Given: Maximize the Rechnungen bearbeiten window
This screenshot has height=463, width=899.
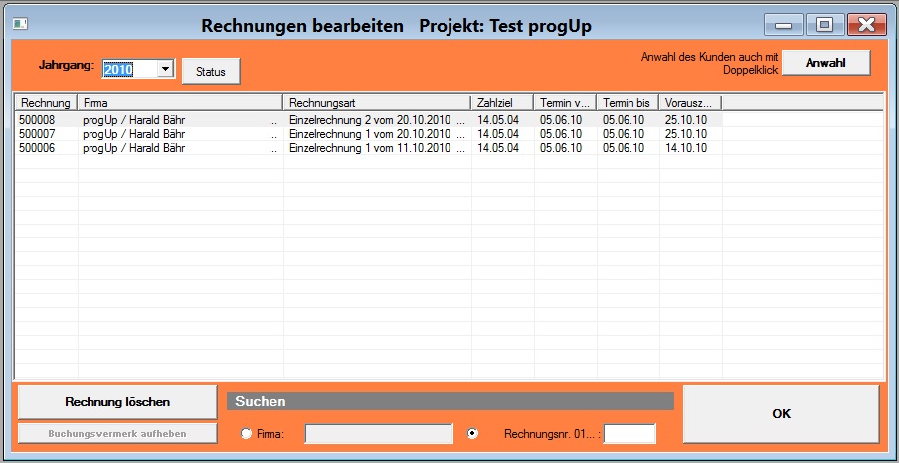Looking at the screenshot, I should [824, 25].
